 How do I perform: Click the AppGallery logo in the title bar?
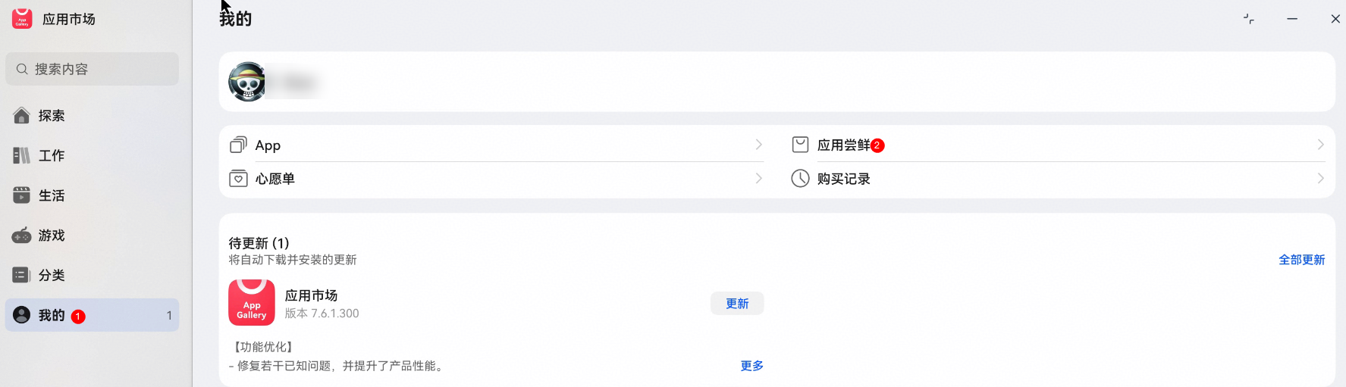[x=22, y=18]
